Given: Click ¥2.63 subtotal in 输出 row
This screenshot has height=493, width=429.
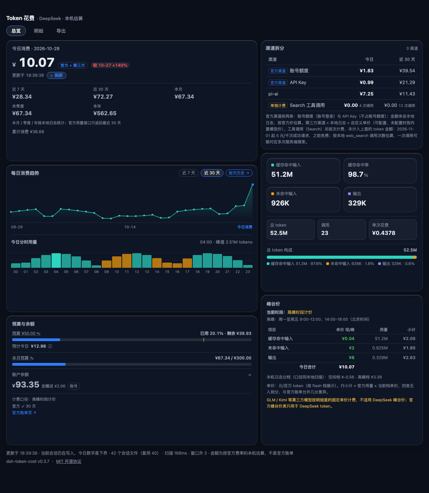Looking at the screenshot, I should coord(409,358).
